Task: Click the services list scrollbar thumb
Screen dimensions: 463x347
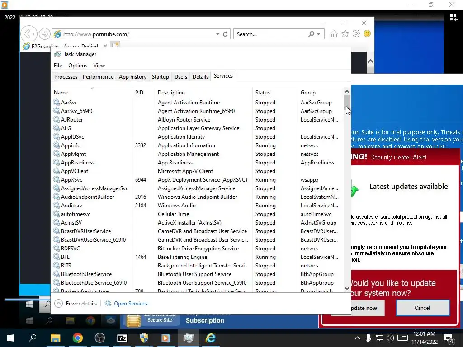Action: (347, 103)
